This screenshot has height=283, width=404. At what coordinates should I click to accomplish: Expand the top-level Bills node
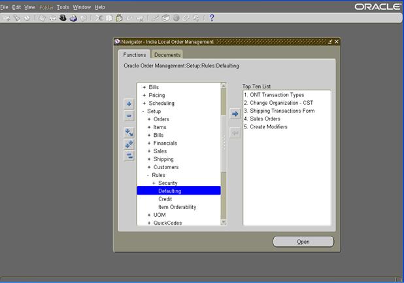(144, 87)
